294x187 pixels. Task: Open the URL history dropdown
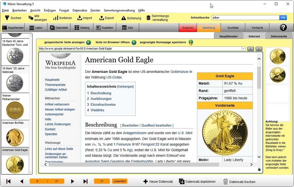(244, 49)
